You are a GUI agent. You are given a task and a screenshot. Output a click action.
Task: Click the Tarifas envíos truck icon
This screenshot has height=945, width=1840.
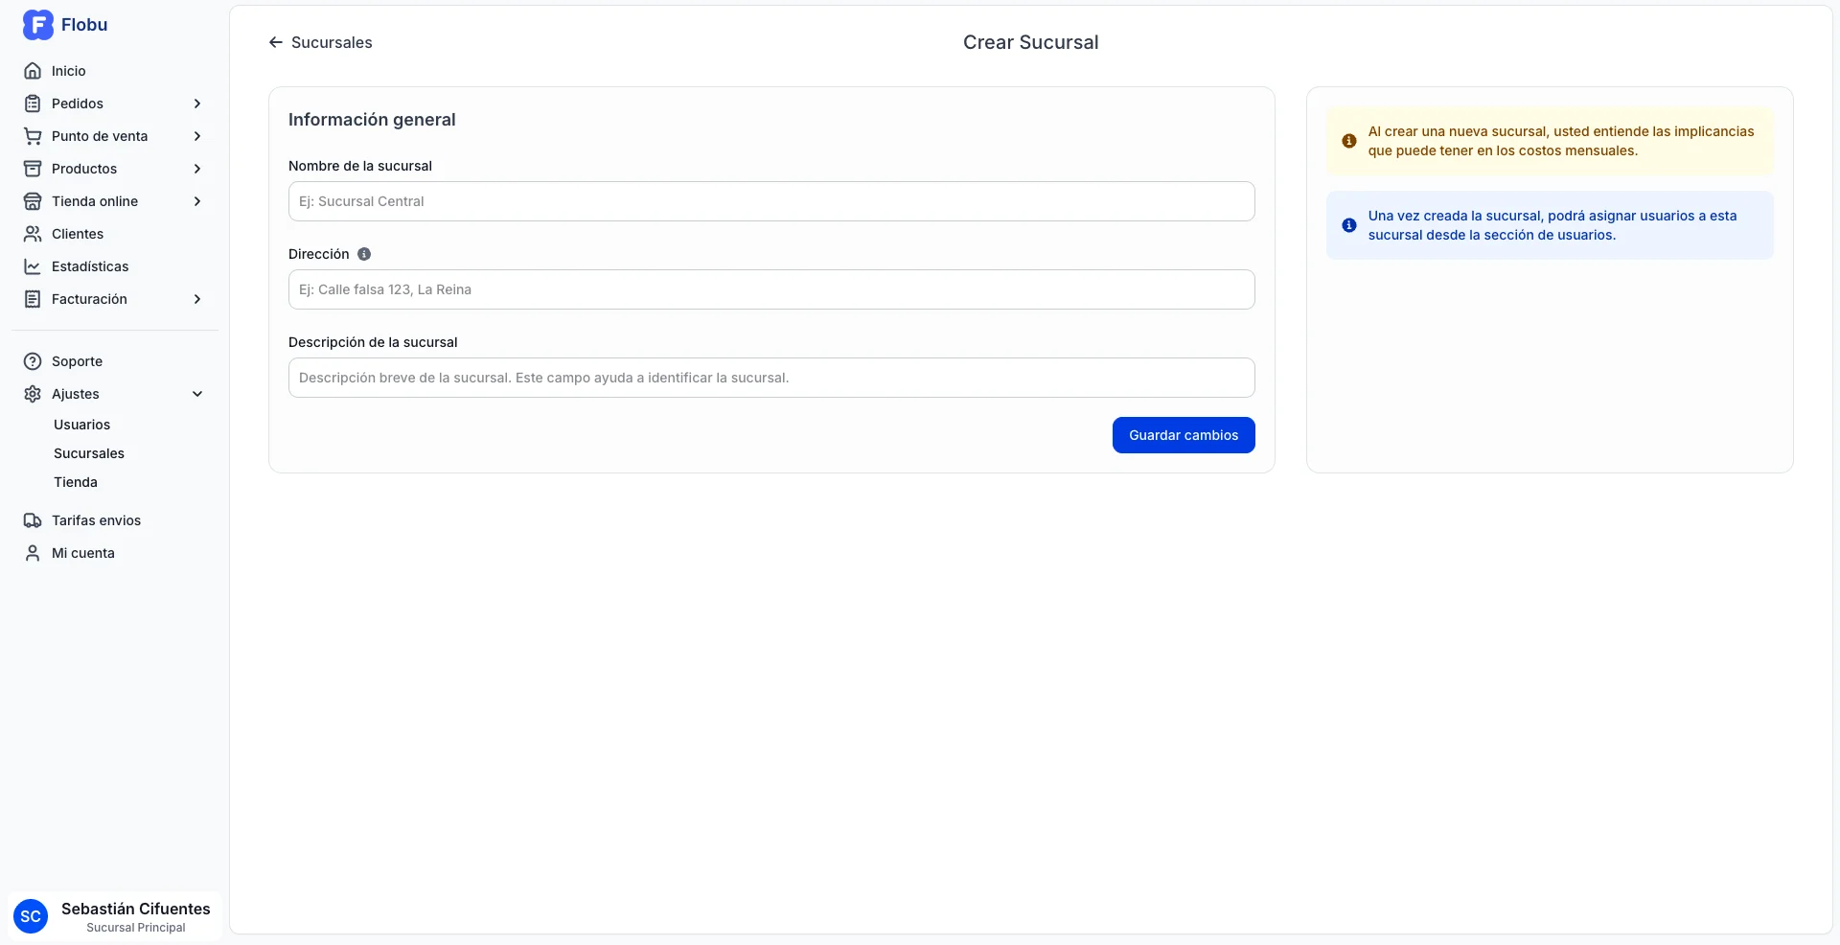(x=33, y=520)
